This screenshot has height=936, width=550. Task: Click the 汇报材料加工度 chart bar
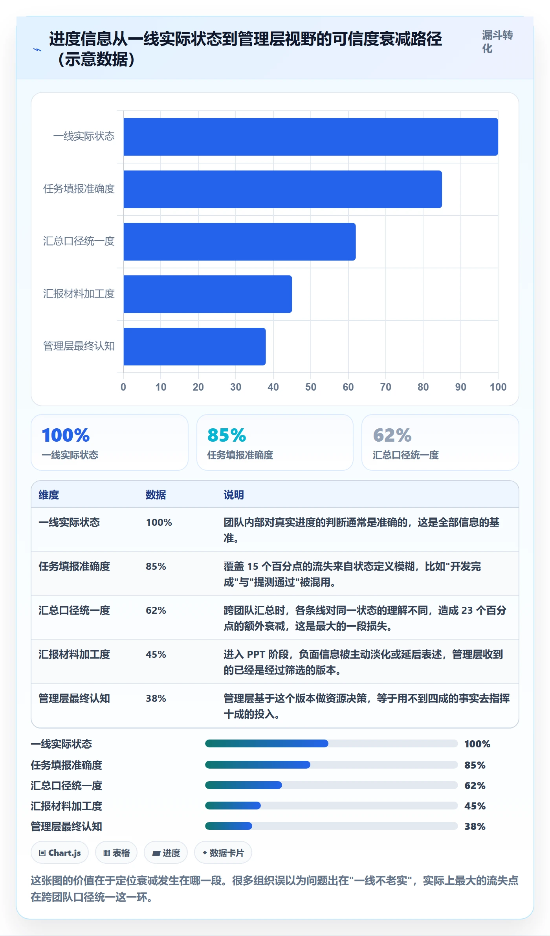tap(208, 294)
